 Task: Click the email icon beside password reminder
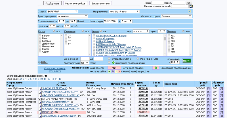[x=191, y=6]
